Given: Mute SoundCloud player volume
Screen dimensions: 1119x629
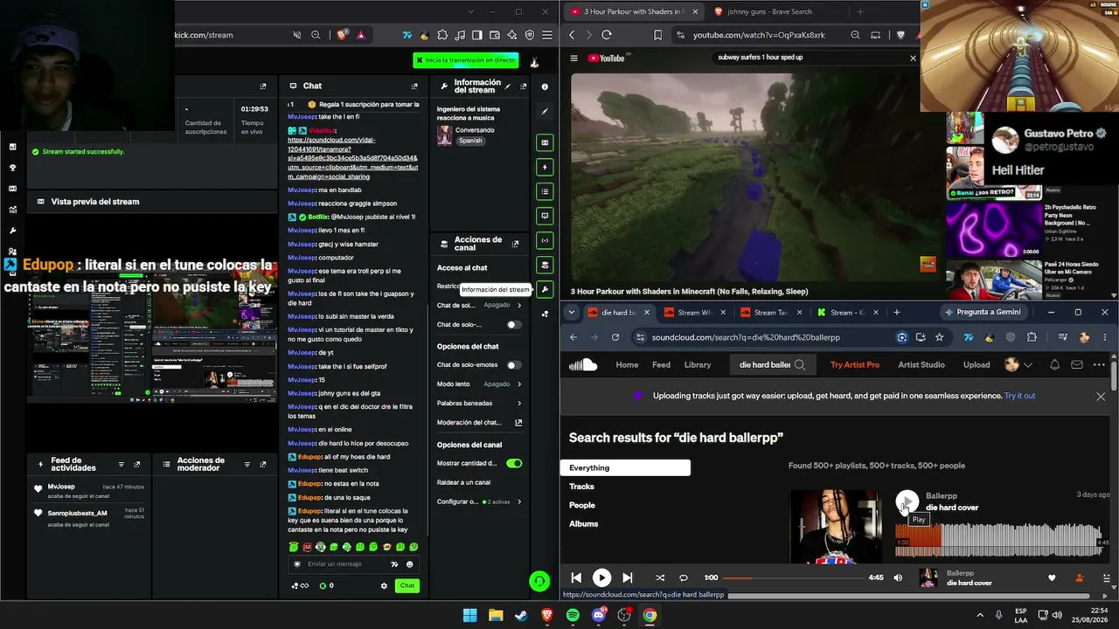Looking at the screenshot, I should [x=898, y=577].
